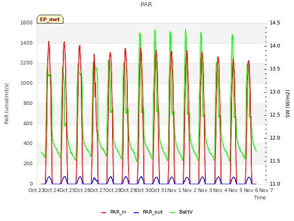Click the Nov 1 x-axis tick label

pyautogui.click(x=174, y=190)
